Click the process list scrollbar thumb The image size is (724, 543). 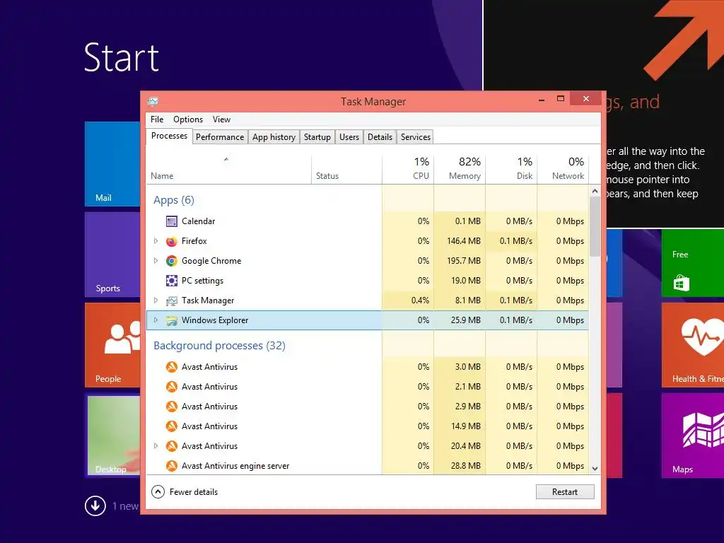[x=595, y=226]
